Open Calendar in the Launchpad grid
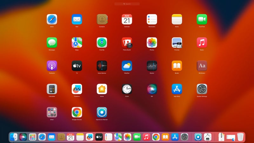 [127, 19]
